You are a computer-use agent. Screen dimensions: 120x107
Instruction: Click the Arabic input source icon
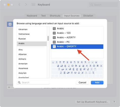[x=54, y=29]
